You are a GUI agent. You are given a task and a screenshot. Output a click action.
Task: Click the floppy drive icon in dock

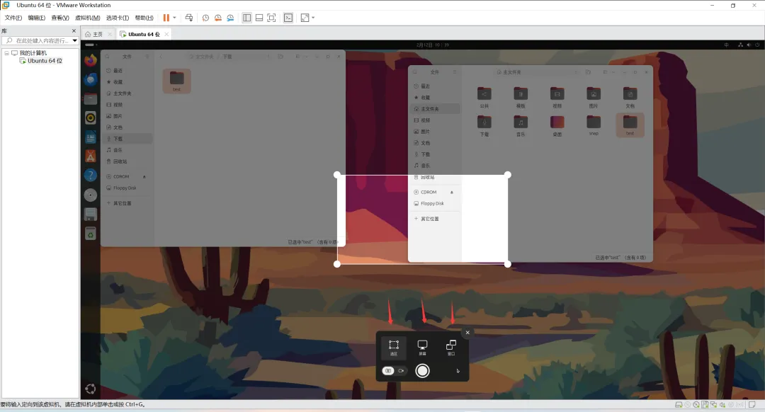90,214
